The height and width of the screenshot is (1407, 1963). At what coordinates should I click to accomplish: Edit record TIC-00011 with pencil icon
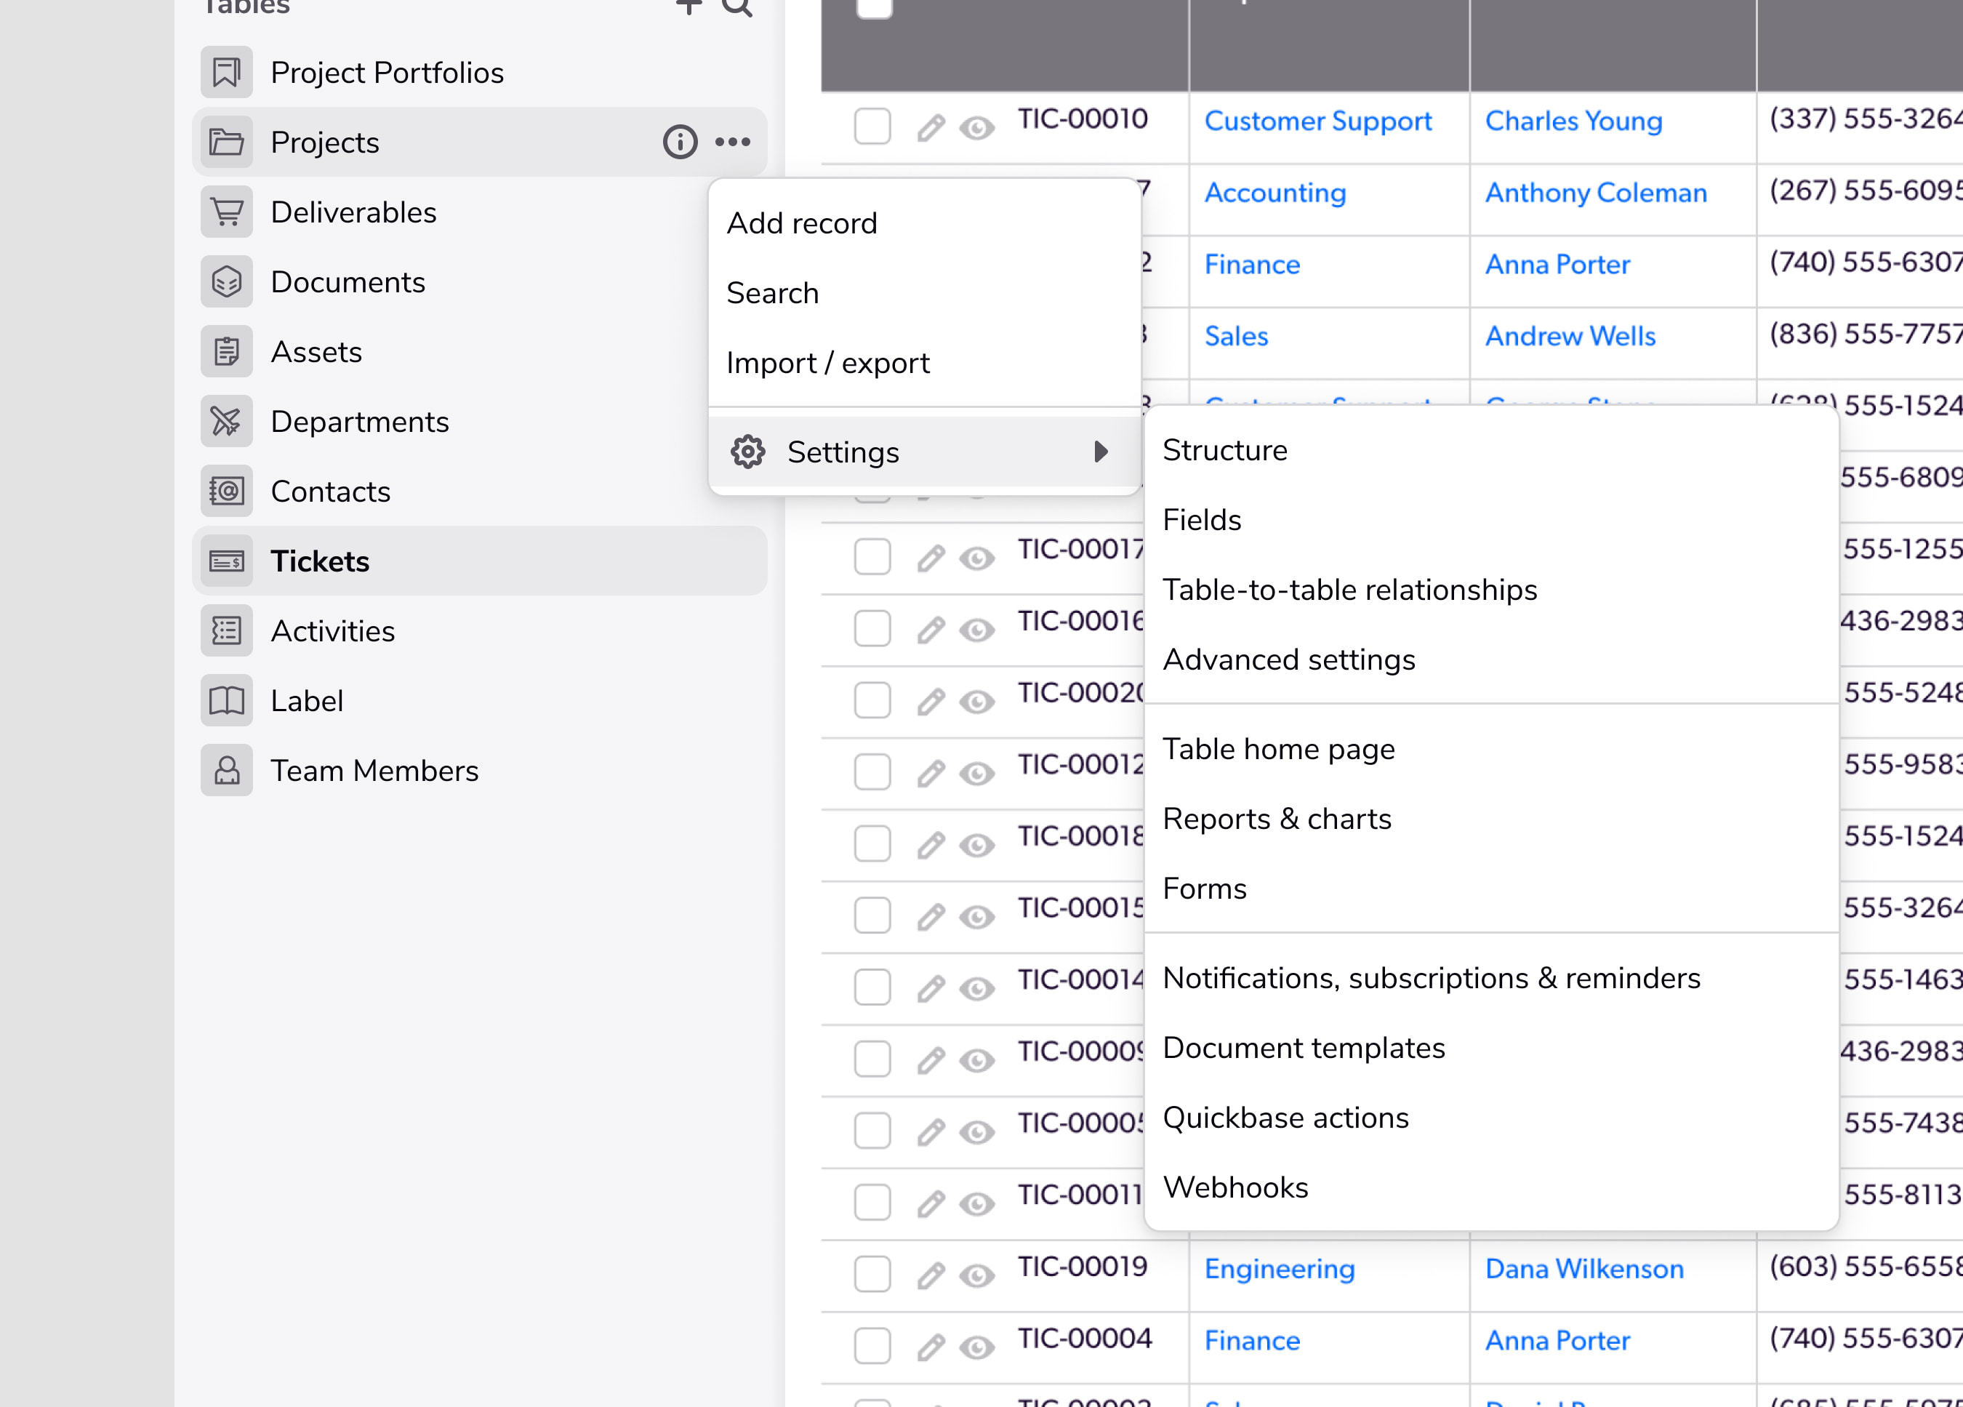[931, 1203]
